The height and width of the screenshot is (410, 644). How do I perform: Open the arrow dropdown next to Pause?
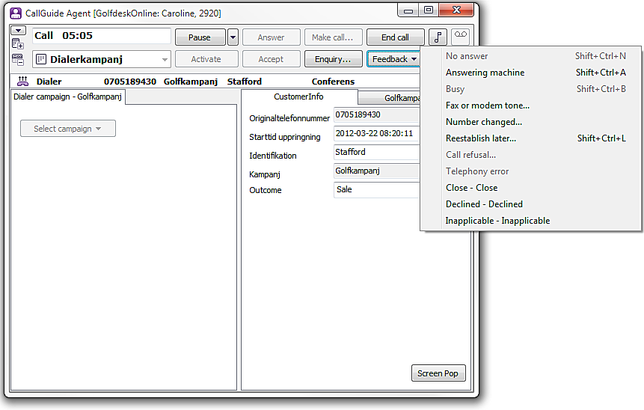(233, 37)
